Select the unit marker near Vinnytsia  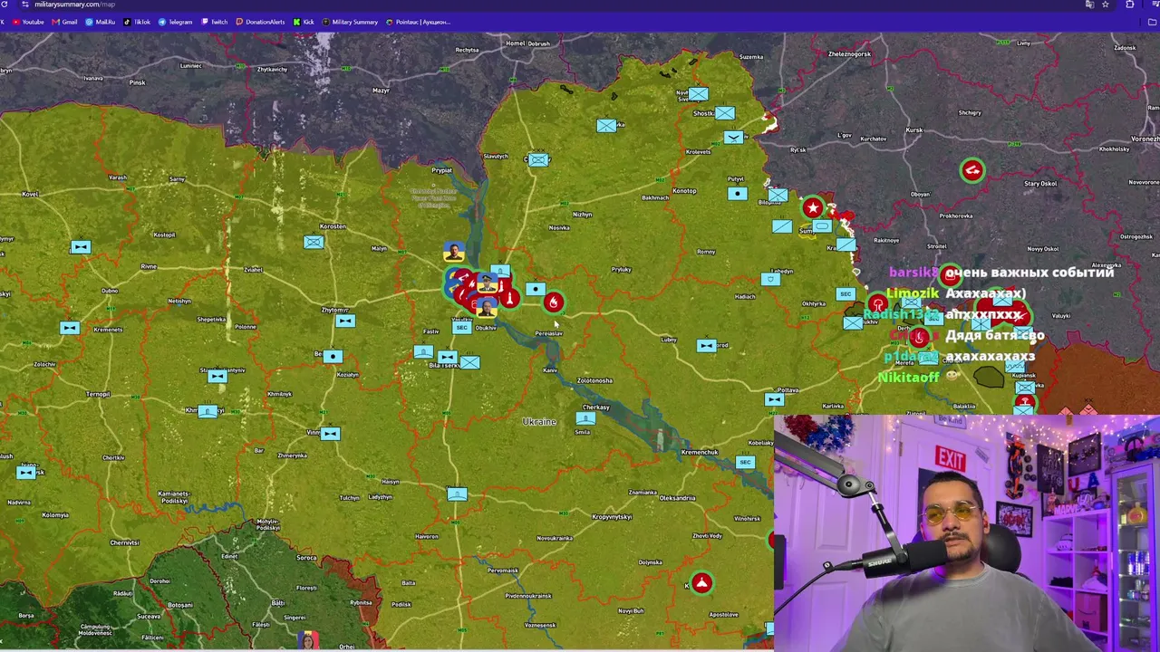(330, 434)
